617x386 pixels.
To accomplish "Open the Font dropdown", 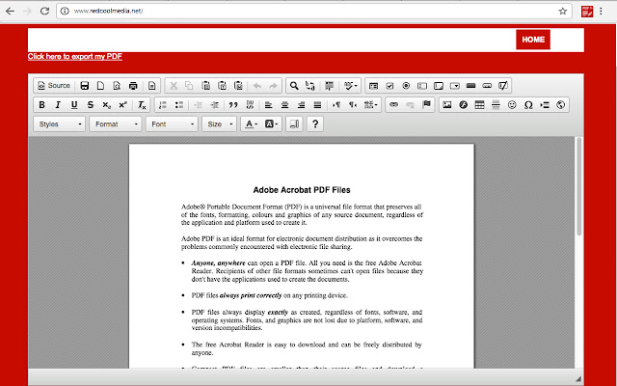I will pos(172,124).
